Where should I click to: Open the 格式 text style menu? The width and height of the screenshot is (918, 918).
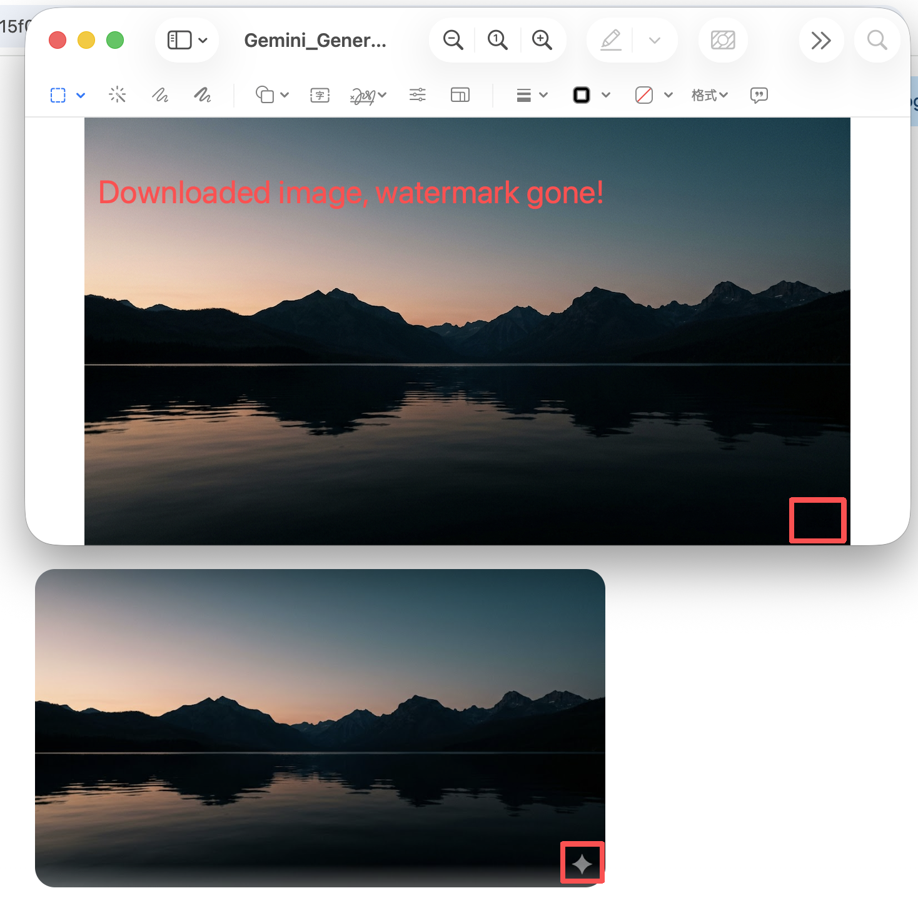(710, 95)
